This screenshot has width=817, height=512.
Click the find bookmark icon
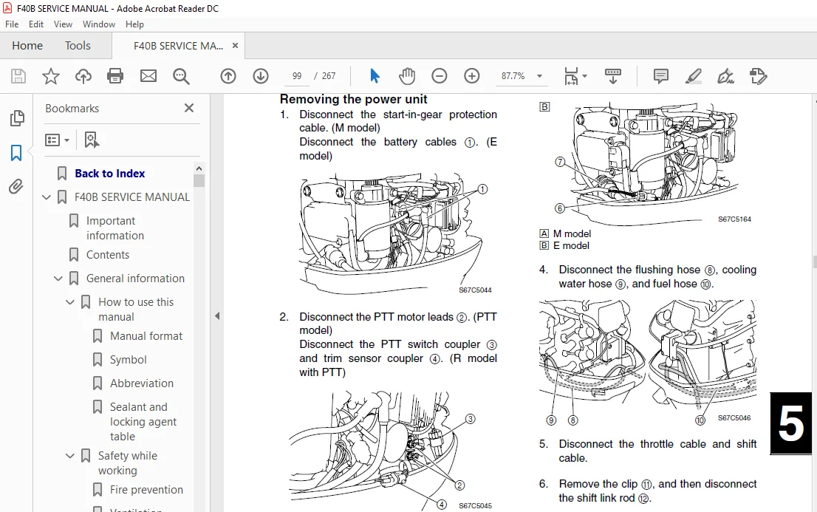(x=92, y=140)
